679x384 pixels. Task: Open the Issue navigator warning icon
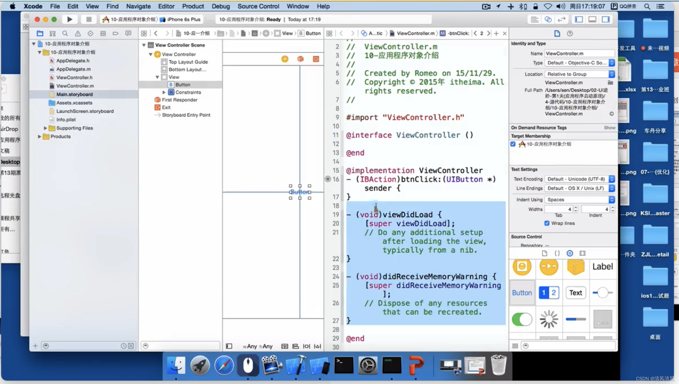[78, 33]
